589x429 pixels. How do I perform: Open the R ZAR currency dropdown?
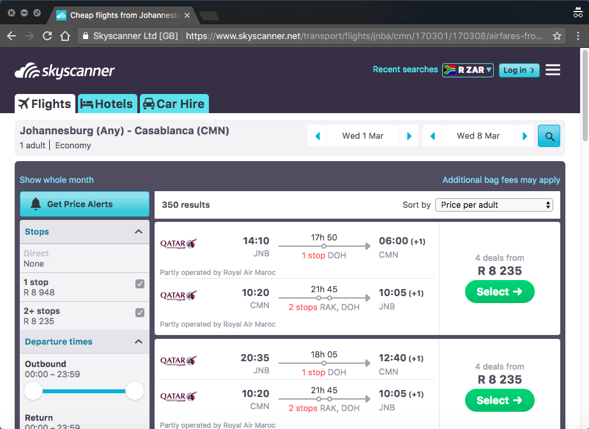(x=468, y=70)
